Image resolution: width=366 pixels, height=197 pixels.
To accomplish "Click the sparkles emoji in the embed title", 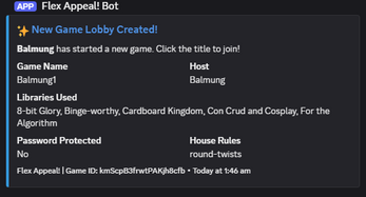I will pos(22,30).
